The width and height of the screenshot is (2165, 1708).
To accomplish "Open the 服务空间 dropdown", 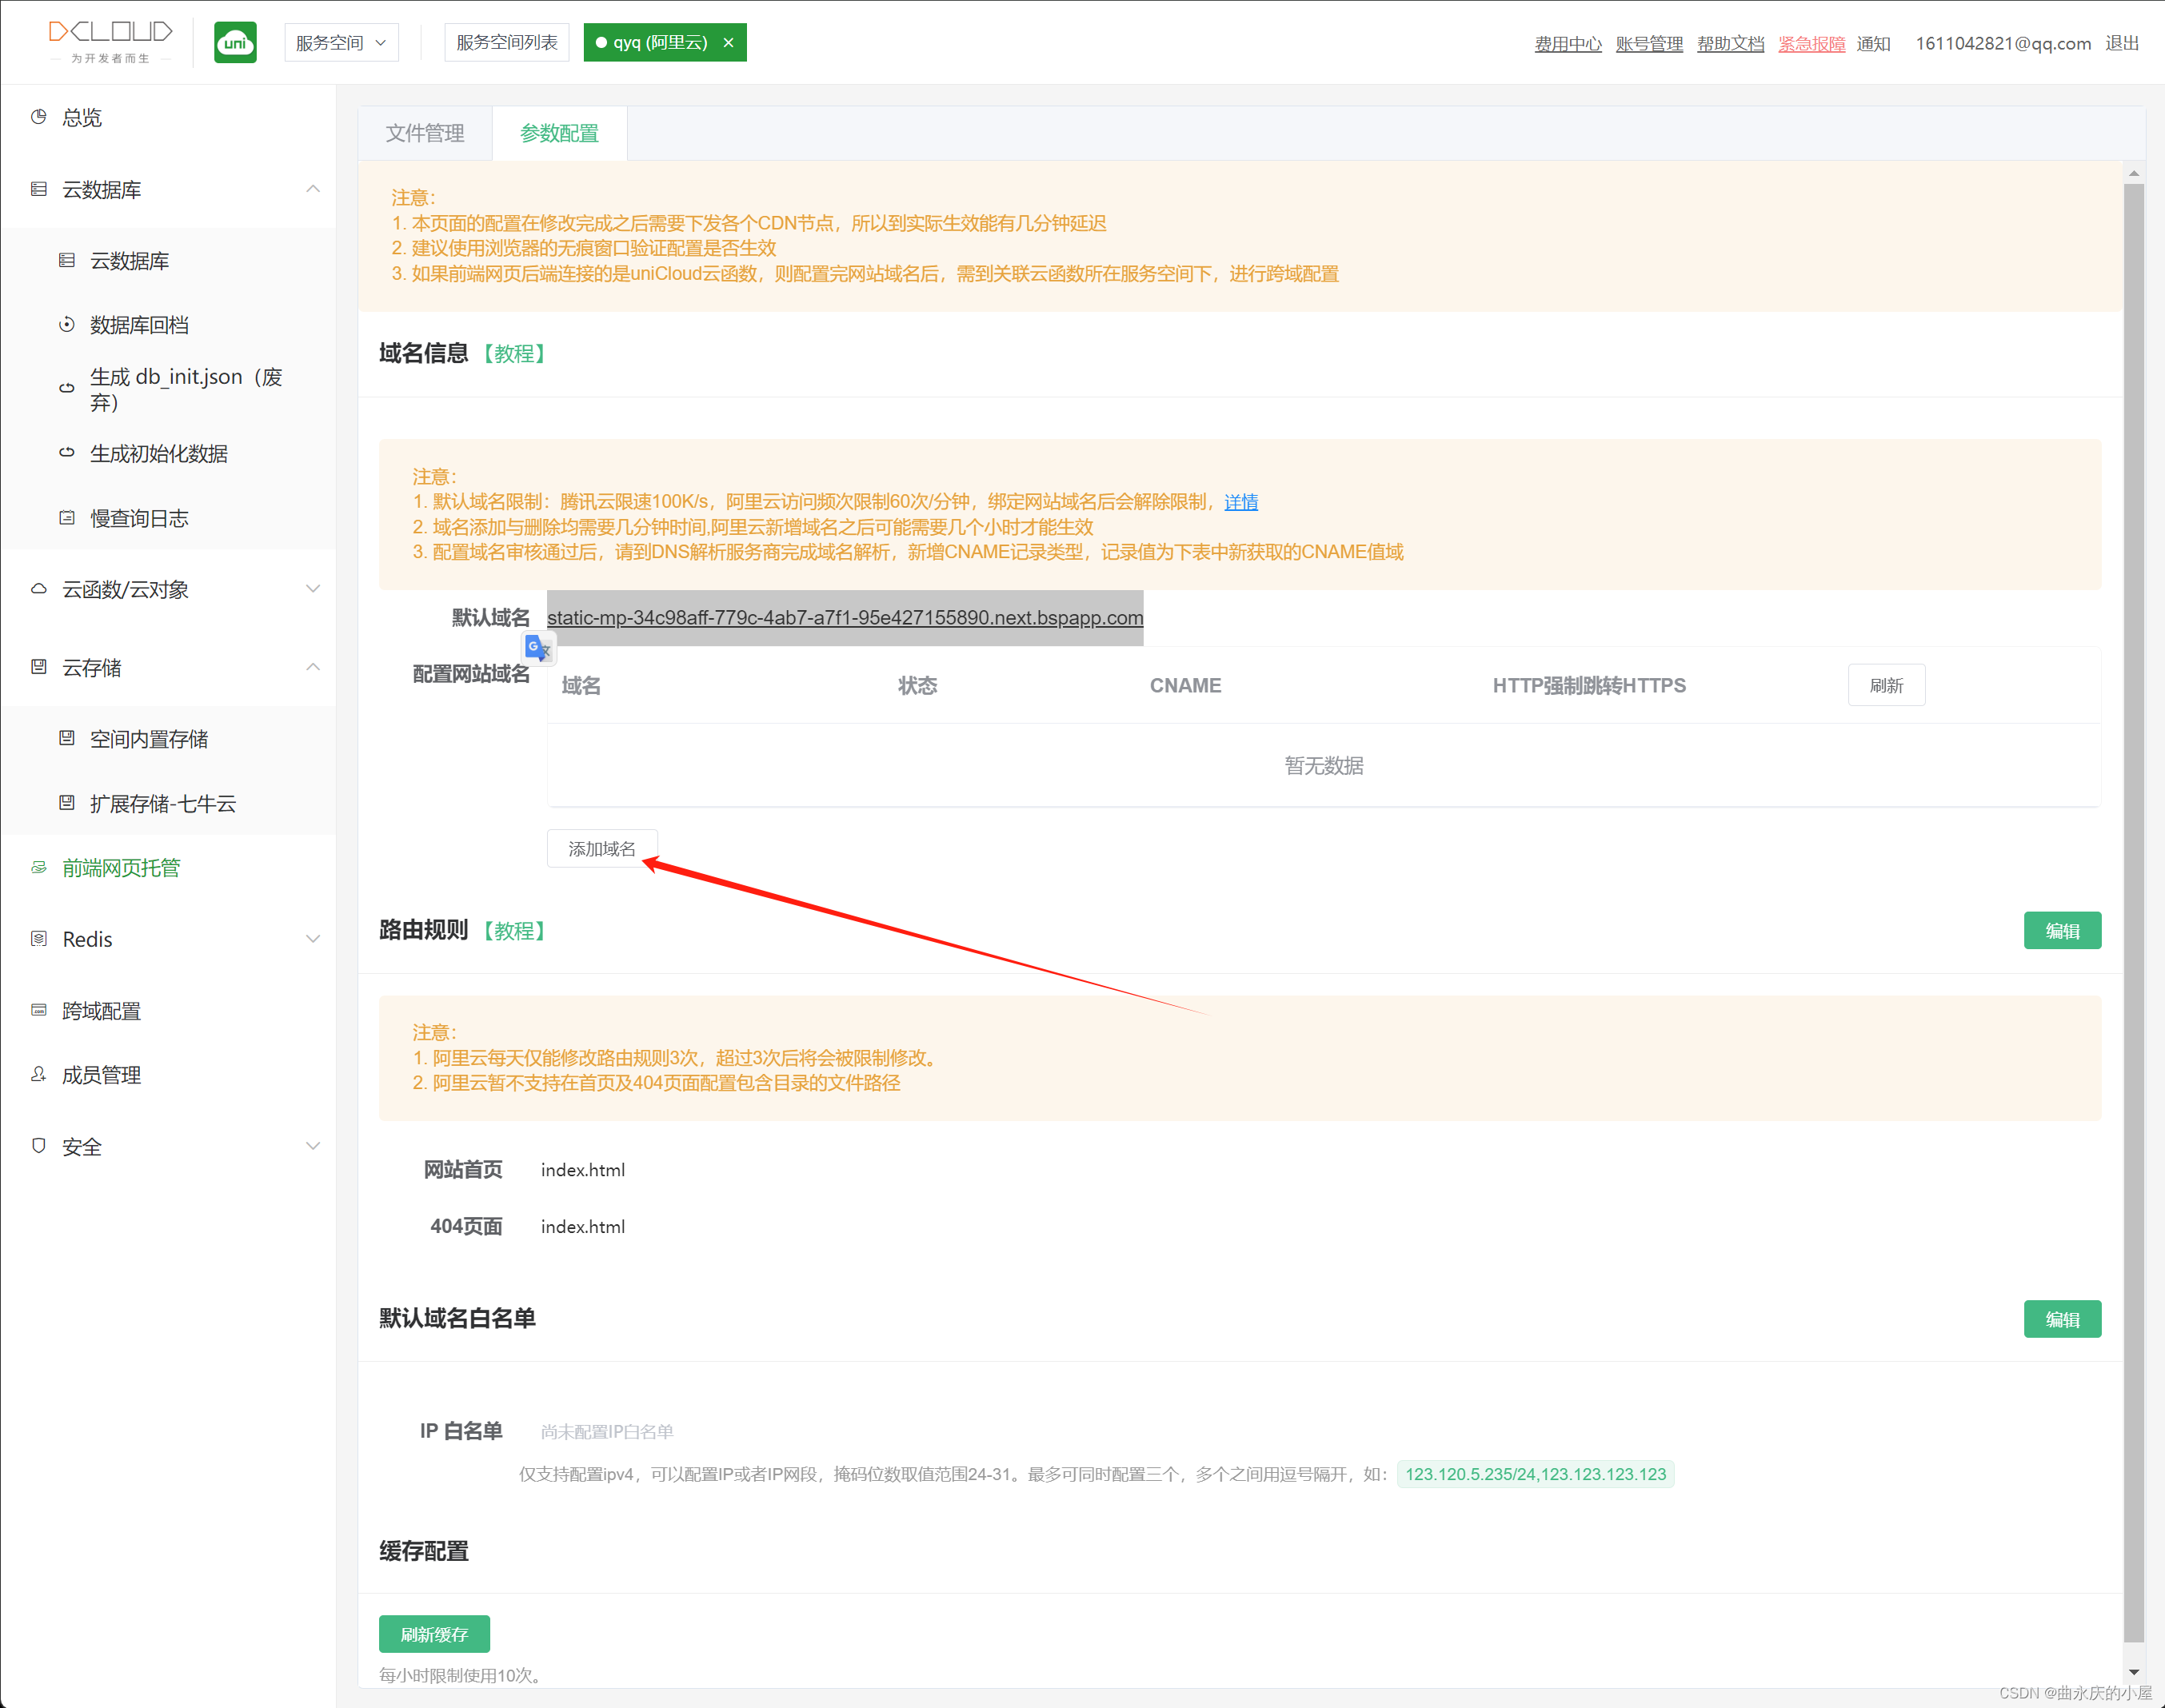I will click(x=341, y=43).
